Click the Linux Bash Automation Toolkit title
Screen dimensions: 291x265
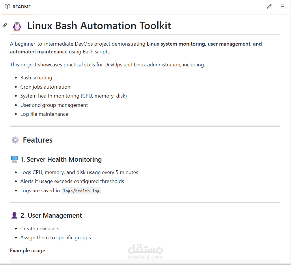(99, 26)
